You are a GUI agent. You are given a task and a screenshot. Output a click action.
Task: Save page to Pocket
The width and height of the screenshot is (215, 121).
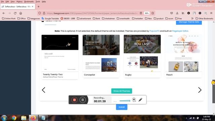tap(172, 13)
